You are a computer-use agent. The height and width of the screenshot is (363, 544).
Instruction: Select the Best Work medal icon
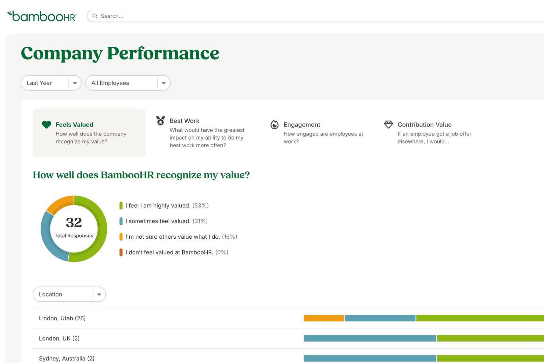point(161,120)
